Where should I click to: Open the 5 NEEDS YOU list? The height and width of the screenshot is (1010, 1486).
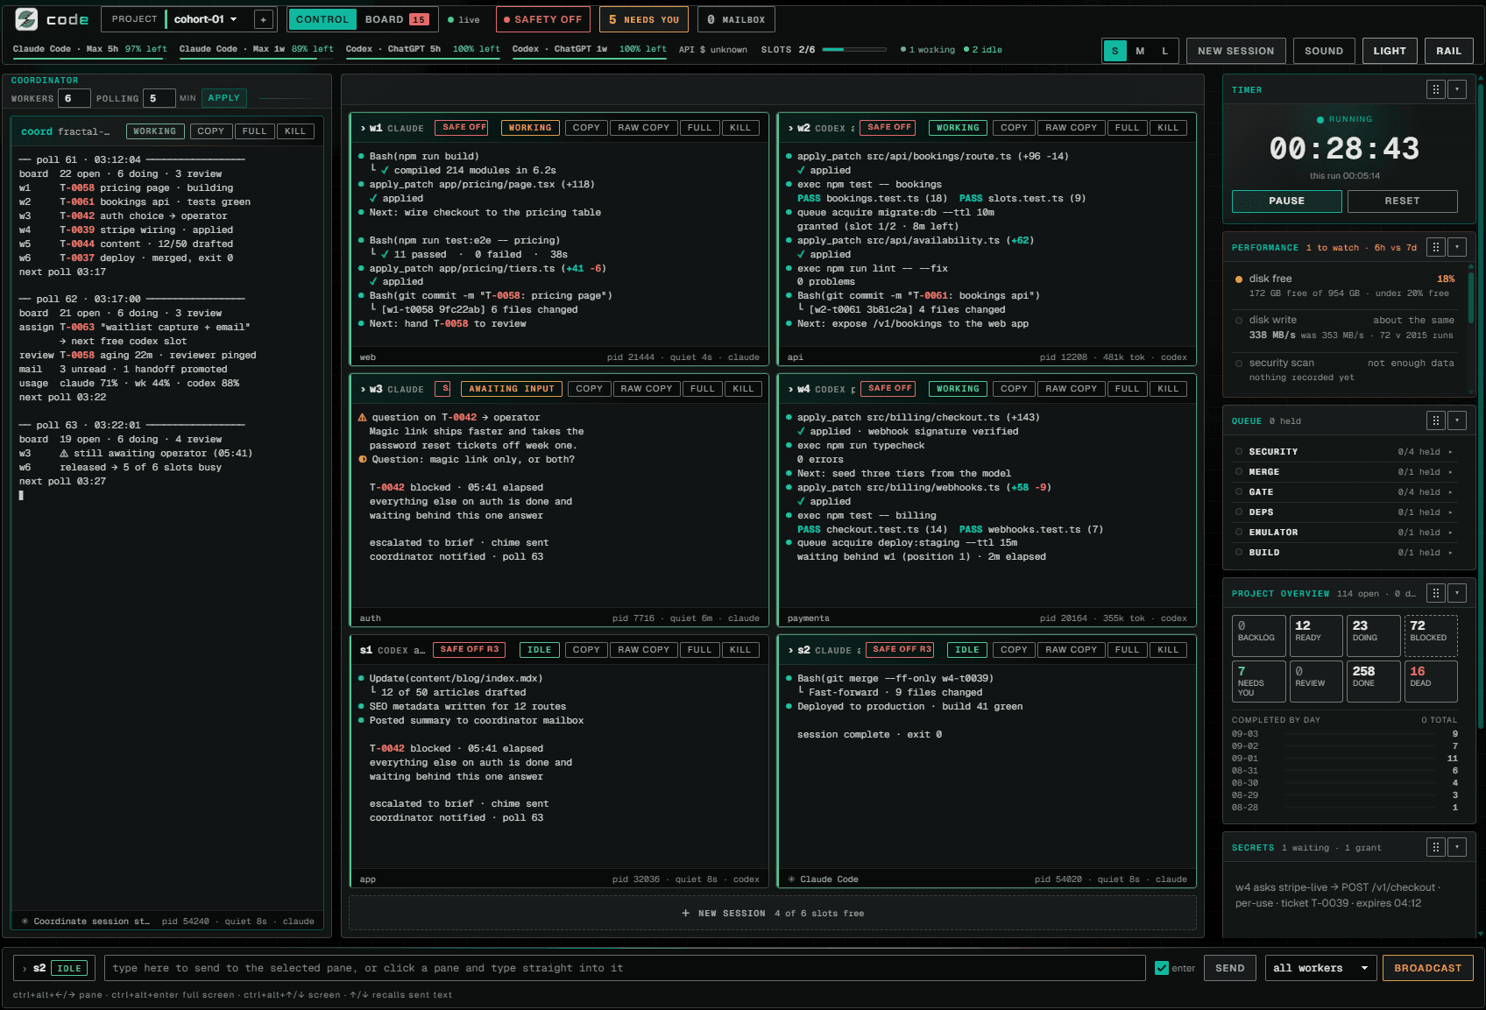tap(644, 19)
